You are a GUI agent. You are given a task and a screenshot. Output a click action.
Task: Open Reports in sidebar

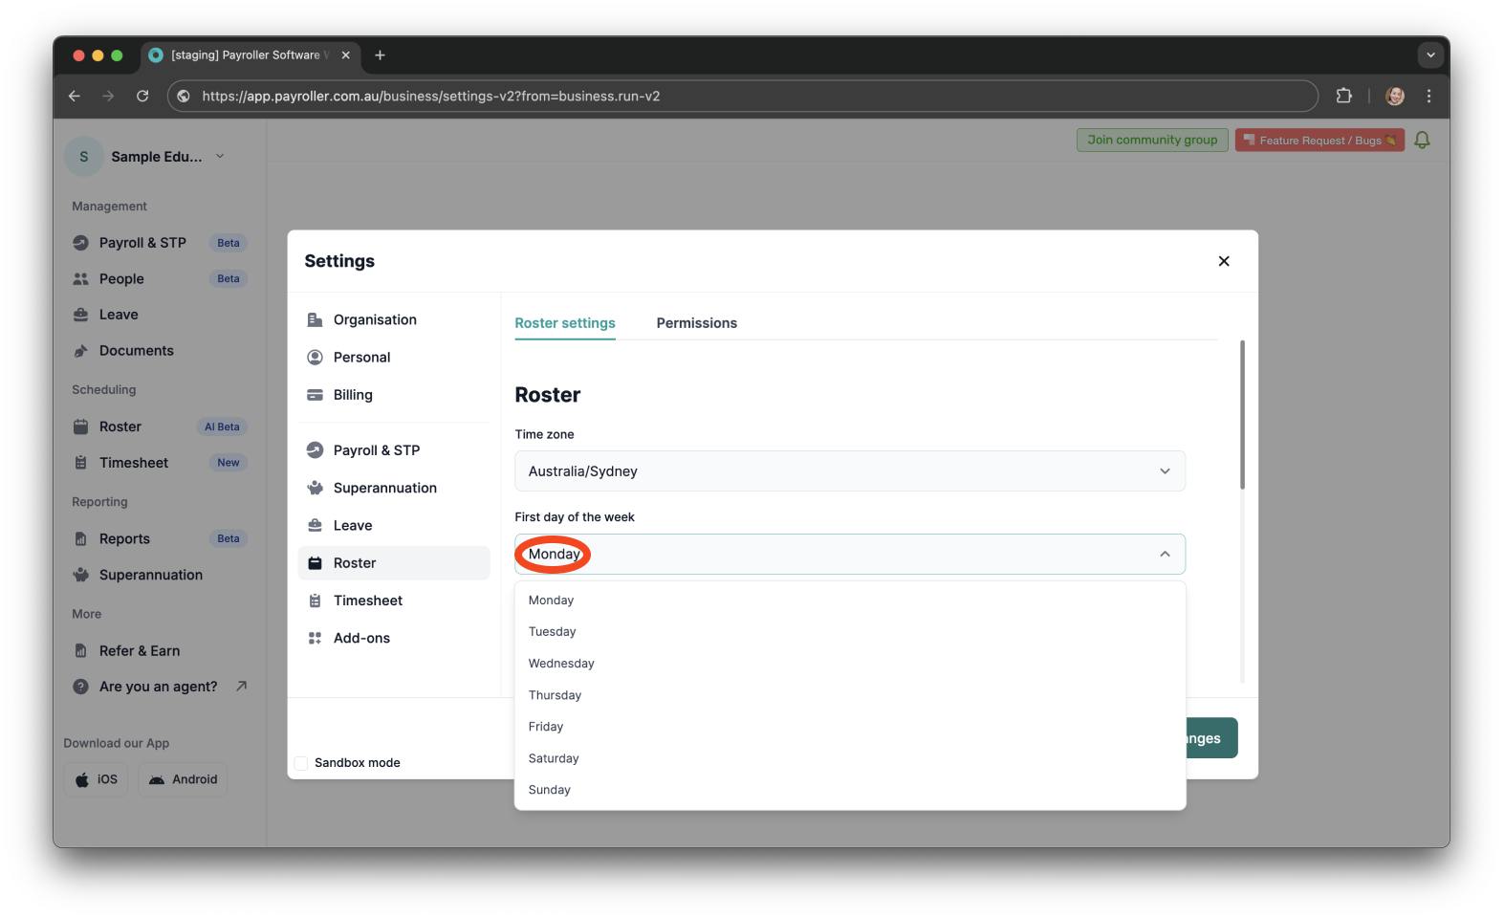point(160,538)
